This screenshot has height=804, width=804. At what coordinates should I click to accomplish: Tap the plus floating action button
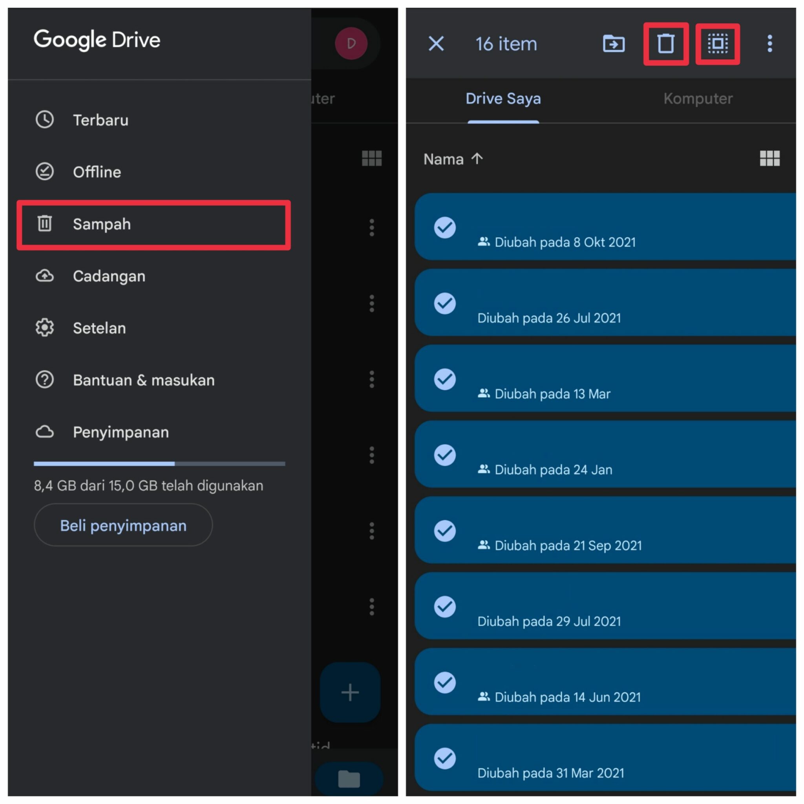[350, 693]
